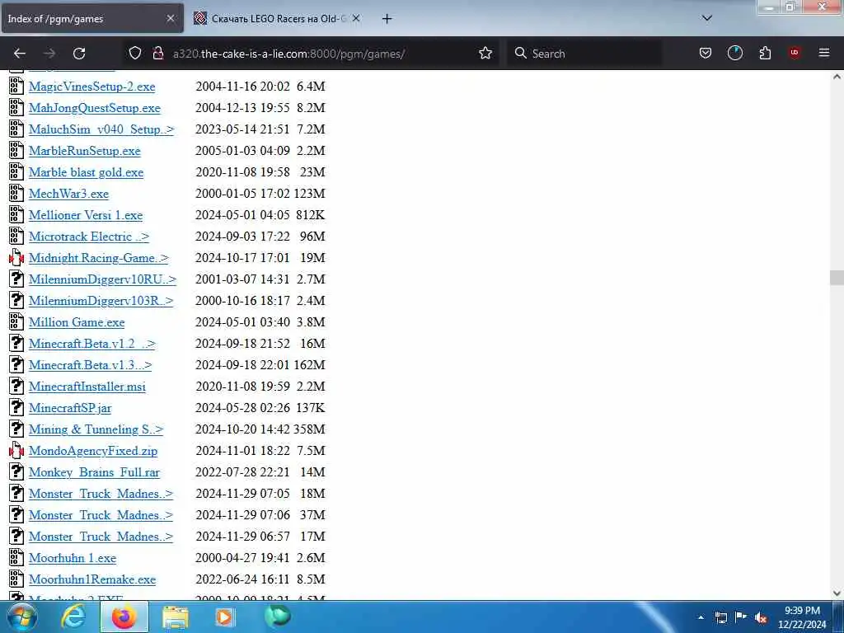This screenshot has width=844, height=633.
Task: Select the Index of /pgm/games tab
Action: [x=92, y=18]
